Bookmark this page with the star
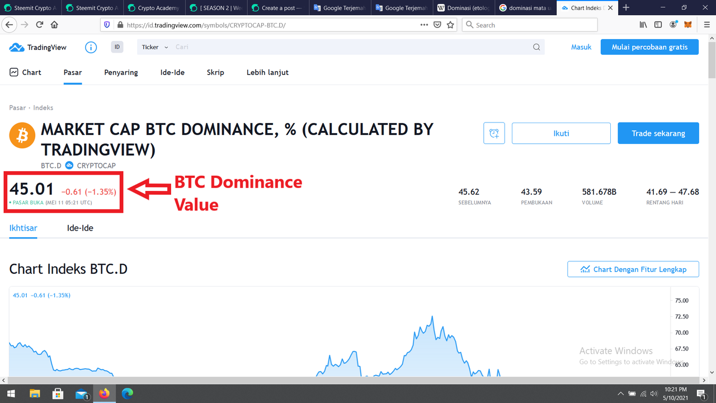Image resolution: width=716 pixels, height=403 pixels. coord(450,25)
